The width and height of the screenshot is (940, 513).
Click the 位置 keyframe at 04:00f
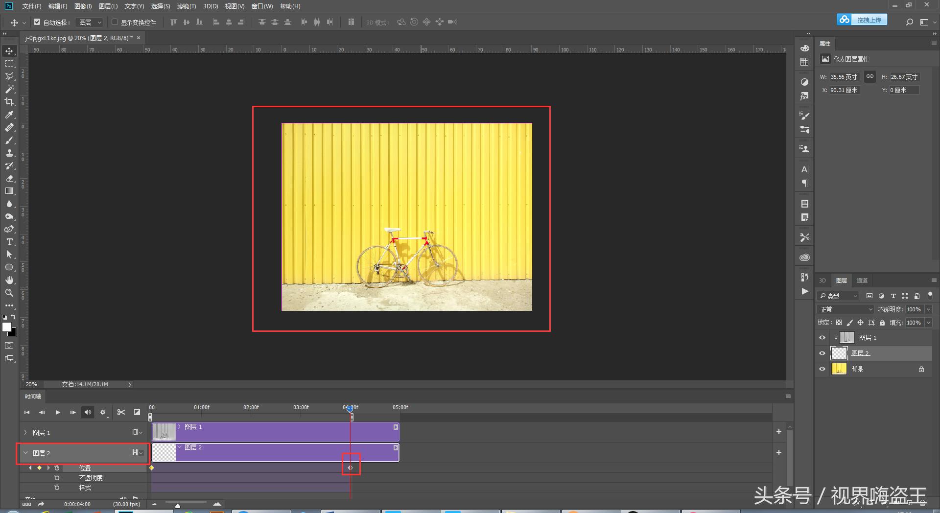[x=351, y=468]
